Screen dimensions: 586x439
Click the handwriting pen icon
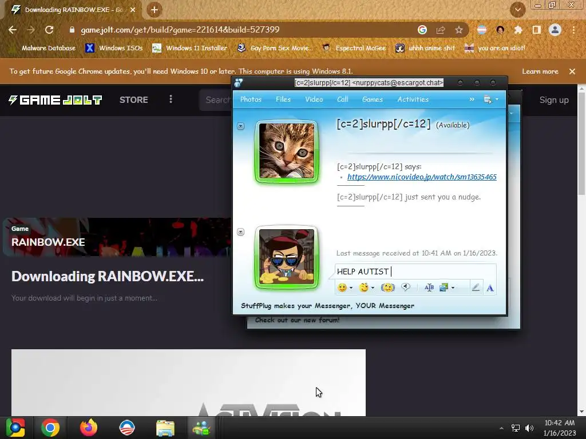click(476, 288)
